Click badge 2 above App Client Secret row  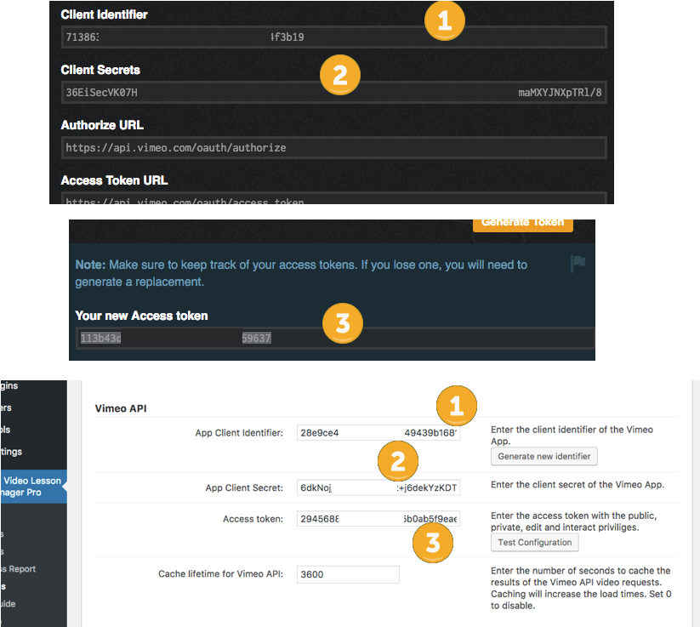[x=398, y=461]
